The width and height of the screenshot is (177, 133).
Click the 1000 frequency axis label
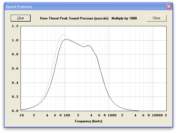click(x=112, y=115)
